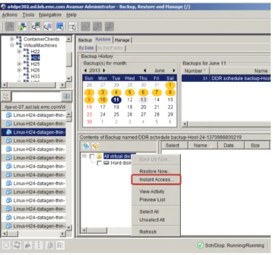Click the Select column header in contents table
The width and height of the screenshot is (273, 255).
pyautogui.click(x=174, y=145)
